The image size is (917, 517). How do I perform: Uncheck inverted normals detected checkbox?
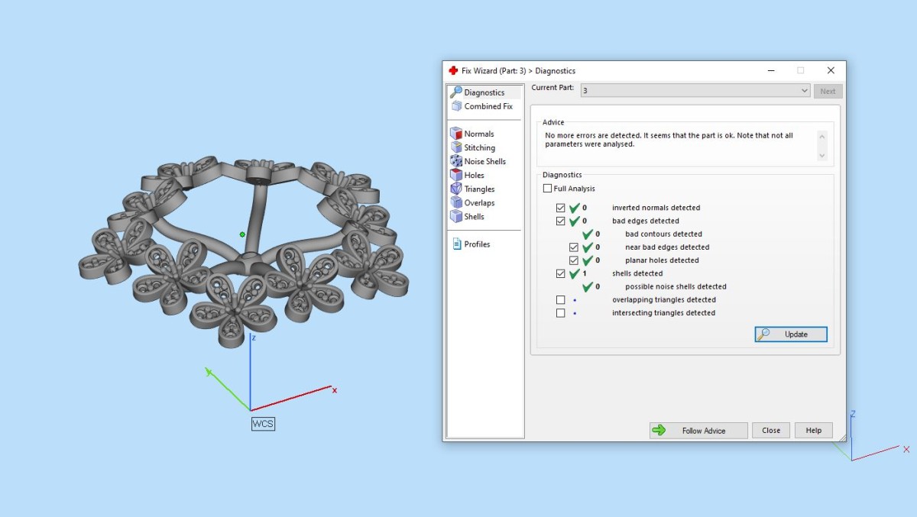point(561,208)
